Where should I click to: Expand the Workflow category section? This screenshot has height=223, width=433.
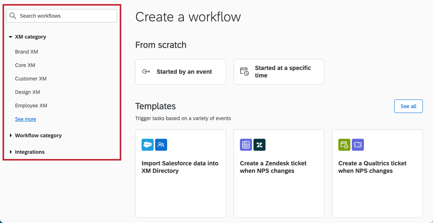[10, 136]
